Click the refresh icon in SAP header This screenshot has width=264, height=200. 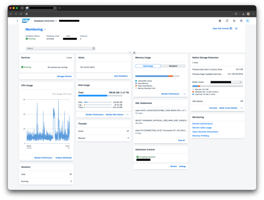tap(227, 21)
